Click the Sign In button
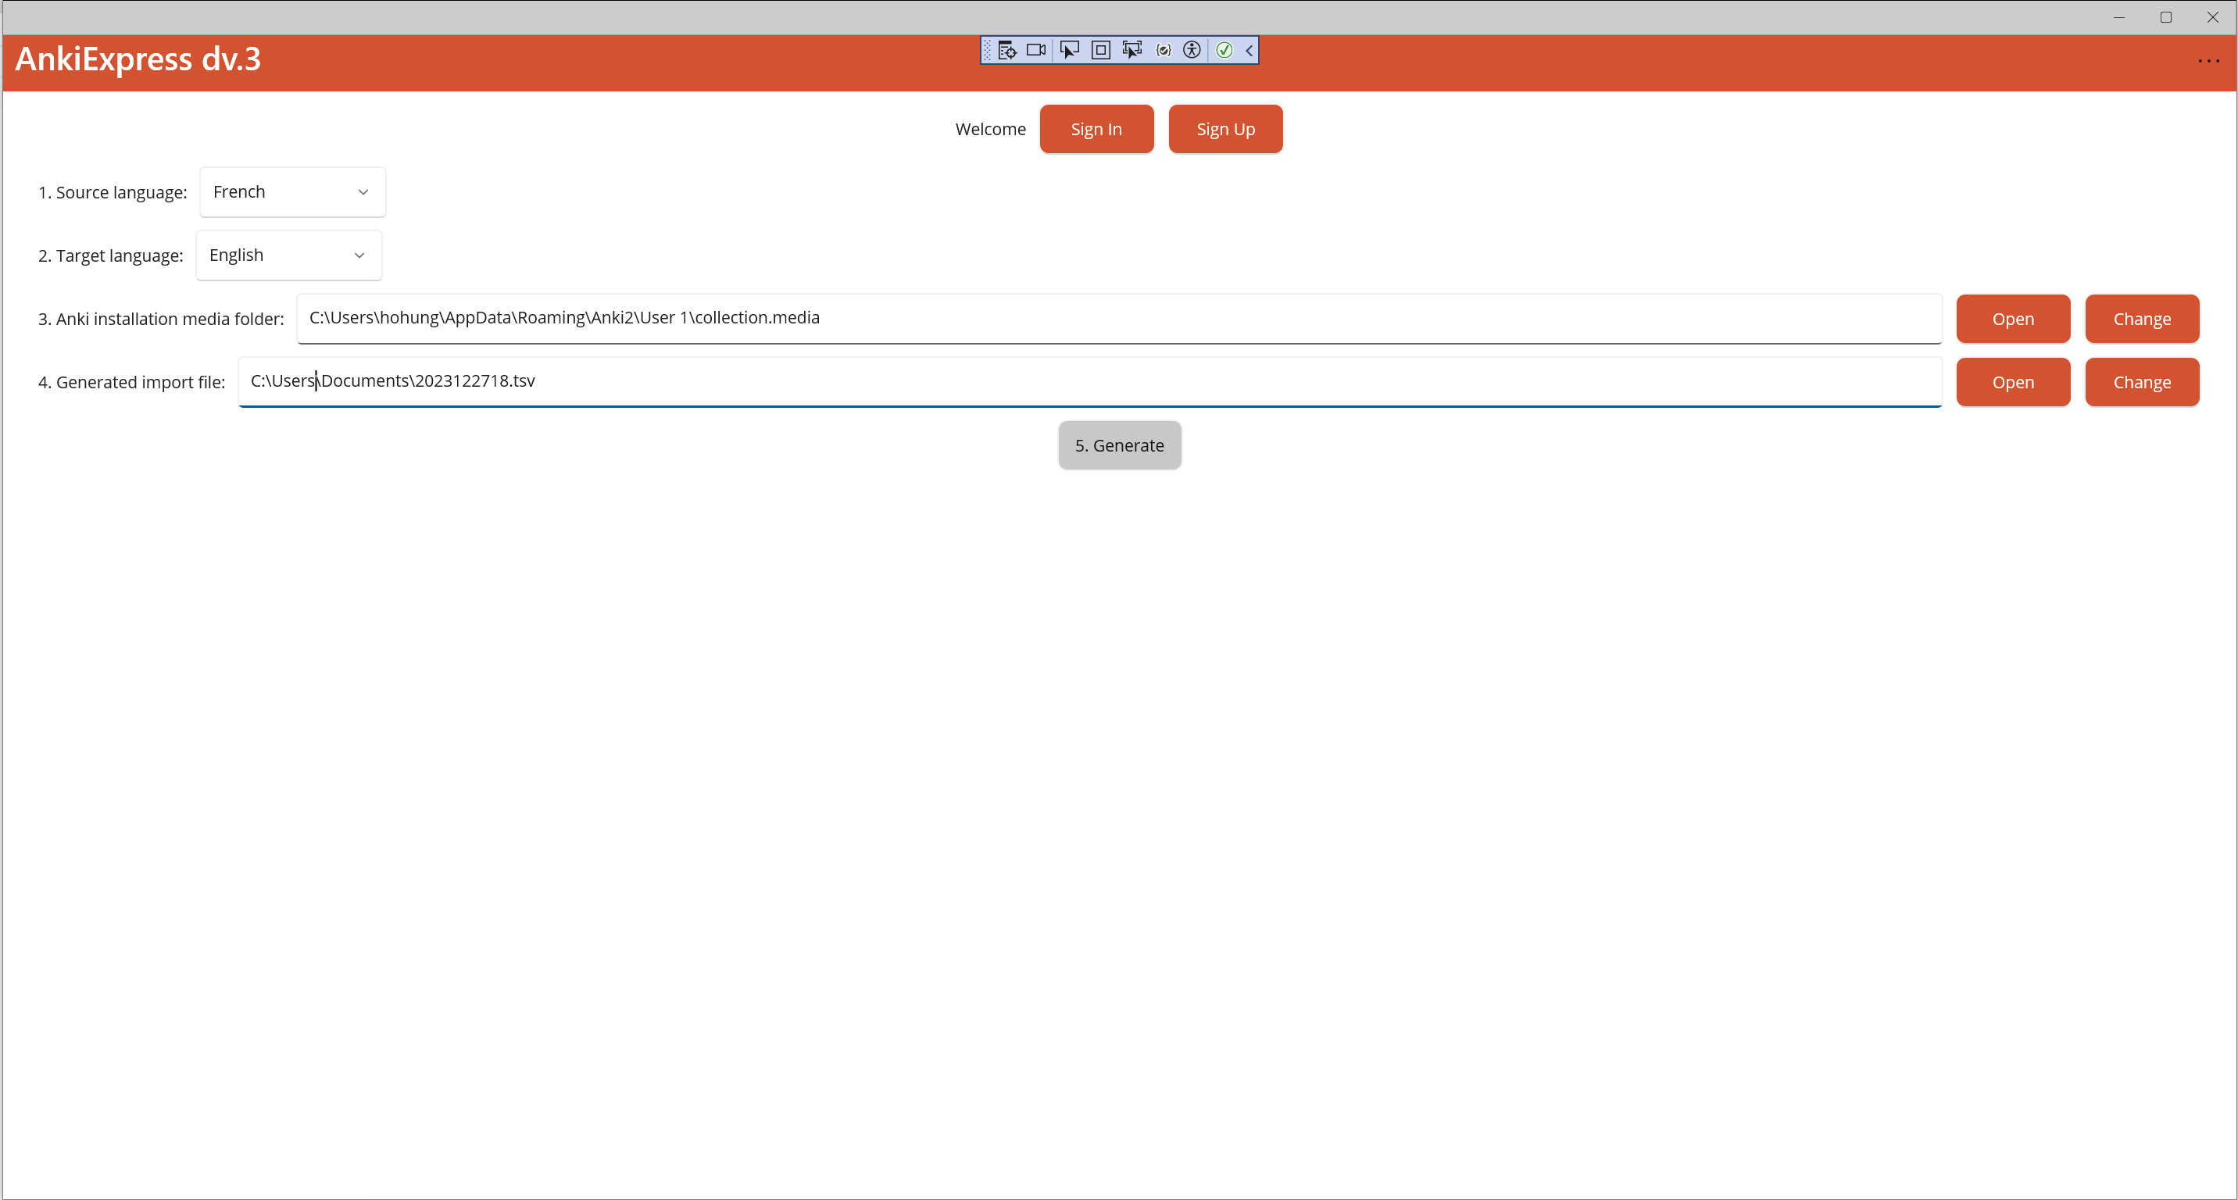This screenshot has width=2238, height=1200. (x=1096, y=130)
